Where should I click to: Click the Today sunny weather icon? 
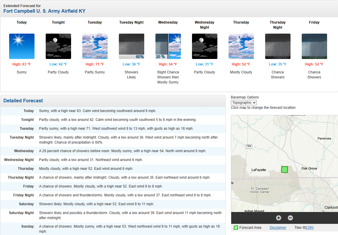[x=22, y=46]
